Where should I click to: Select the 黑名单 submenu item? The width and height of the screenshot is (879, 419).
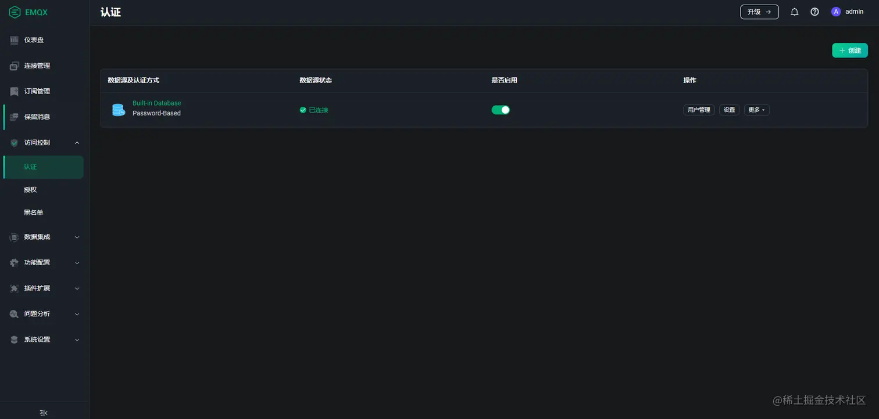43,212
